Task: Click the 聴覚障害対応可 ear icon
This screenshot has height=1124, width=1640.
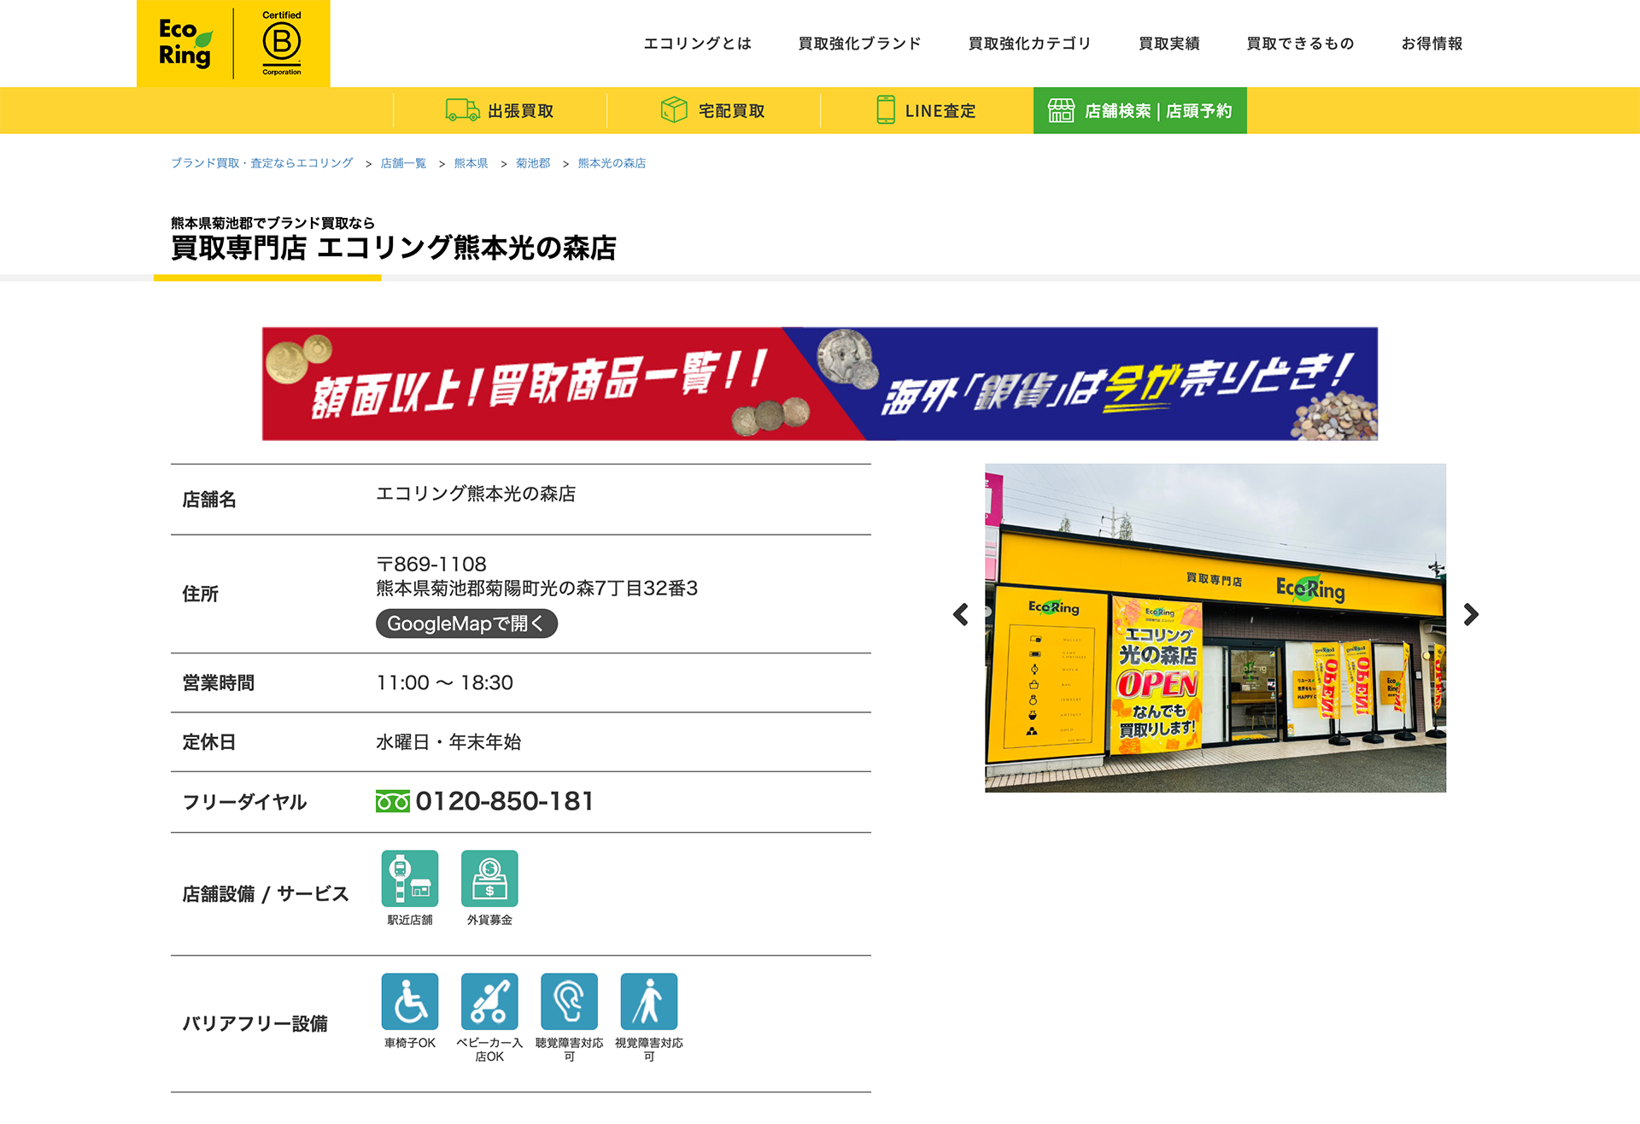Action: tap(569, 1001)
